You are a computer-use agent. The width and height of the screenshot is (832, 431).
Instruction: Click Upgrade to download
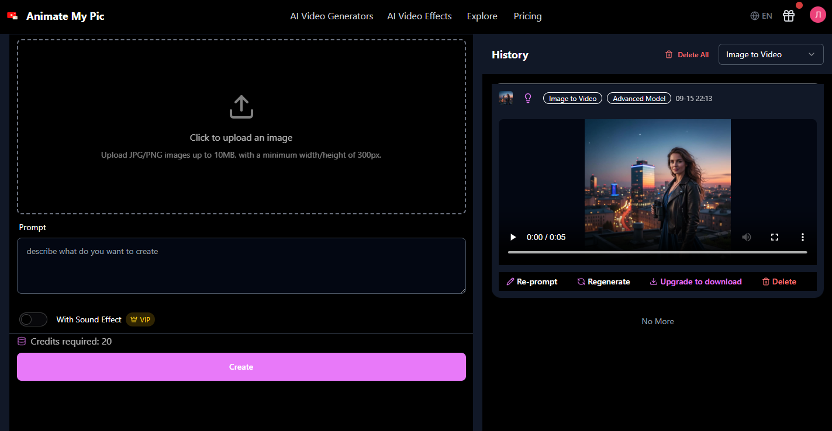click(x=696, y=281)
